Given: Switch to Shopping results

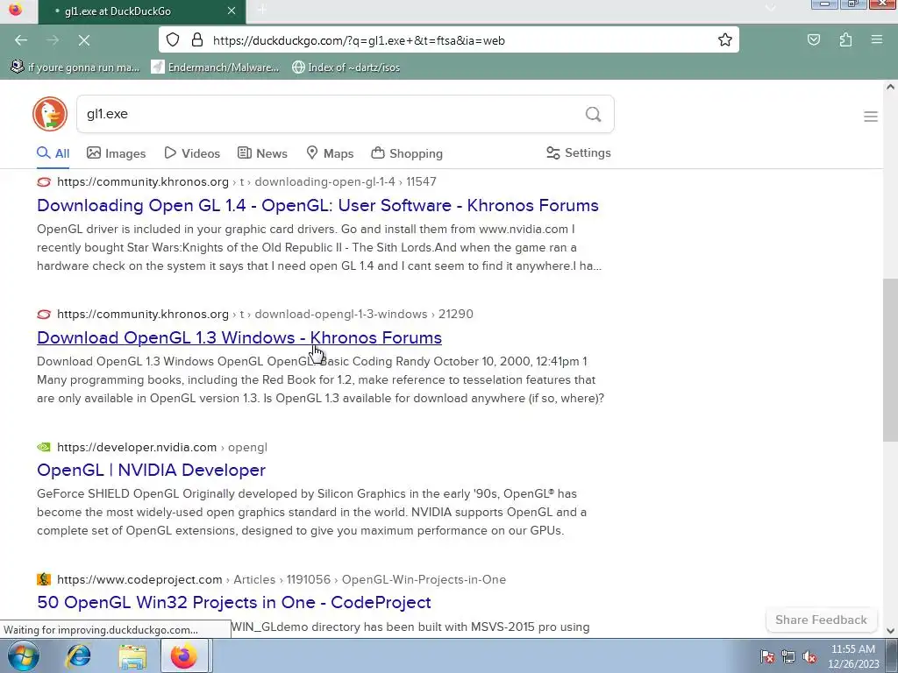Looking at the screenshot, I should pos(407,153).
